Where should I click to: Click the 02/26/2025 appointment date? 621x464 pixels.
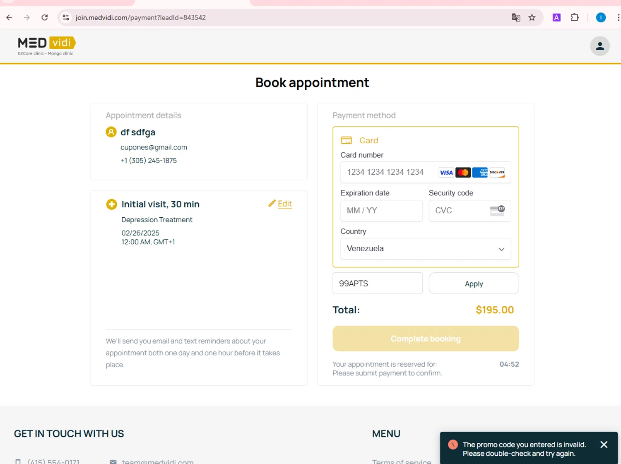[x=140, y=233]
